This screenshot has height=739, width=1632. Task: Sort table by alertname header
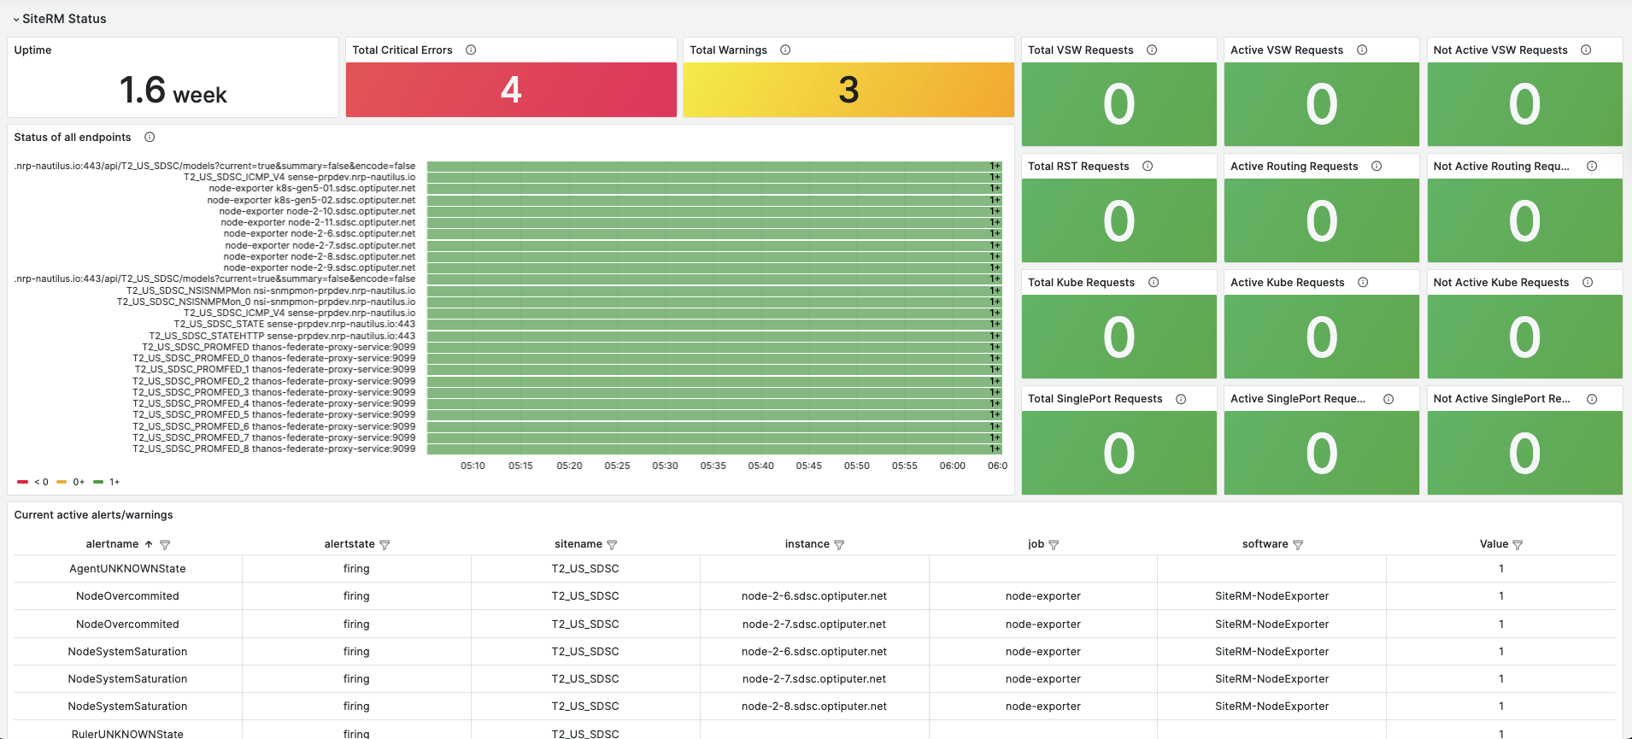click(112, 544)
